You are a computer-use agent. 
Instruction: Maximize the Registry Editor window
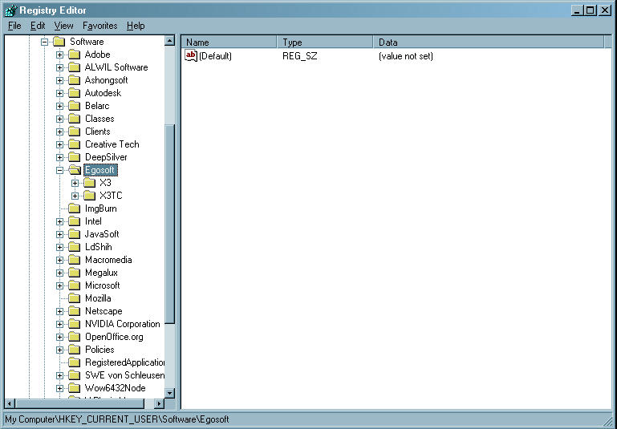[x=591, y=10]
